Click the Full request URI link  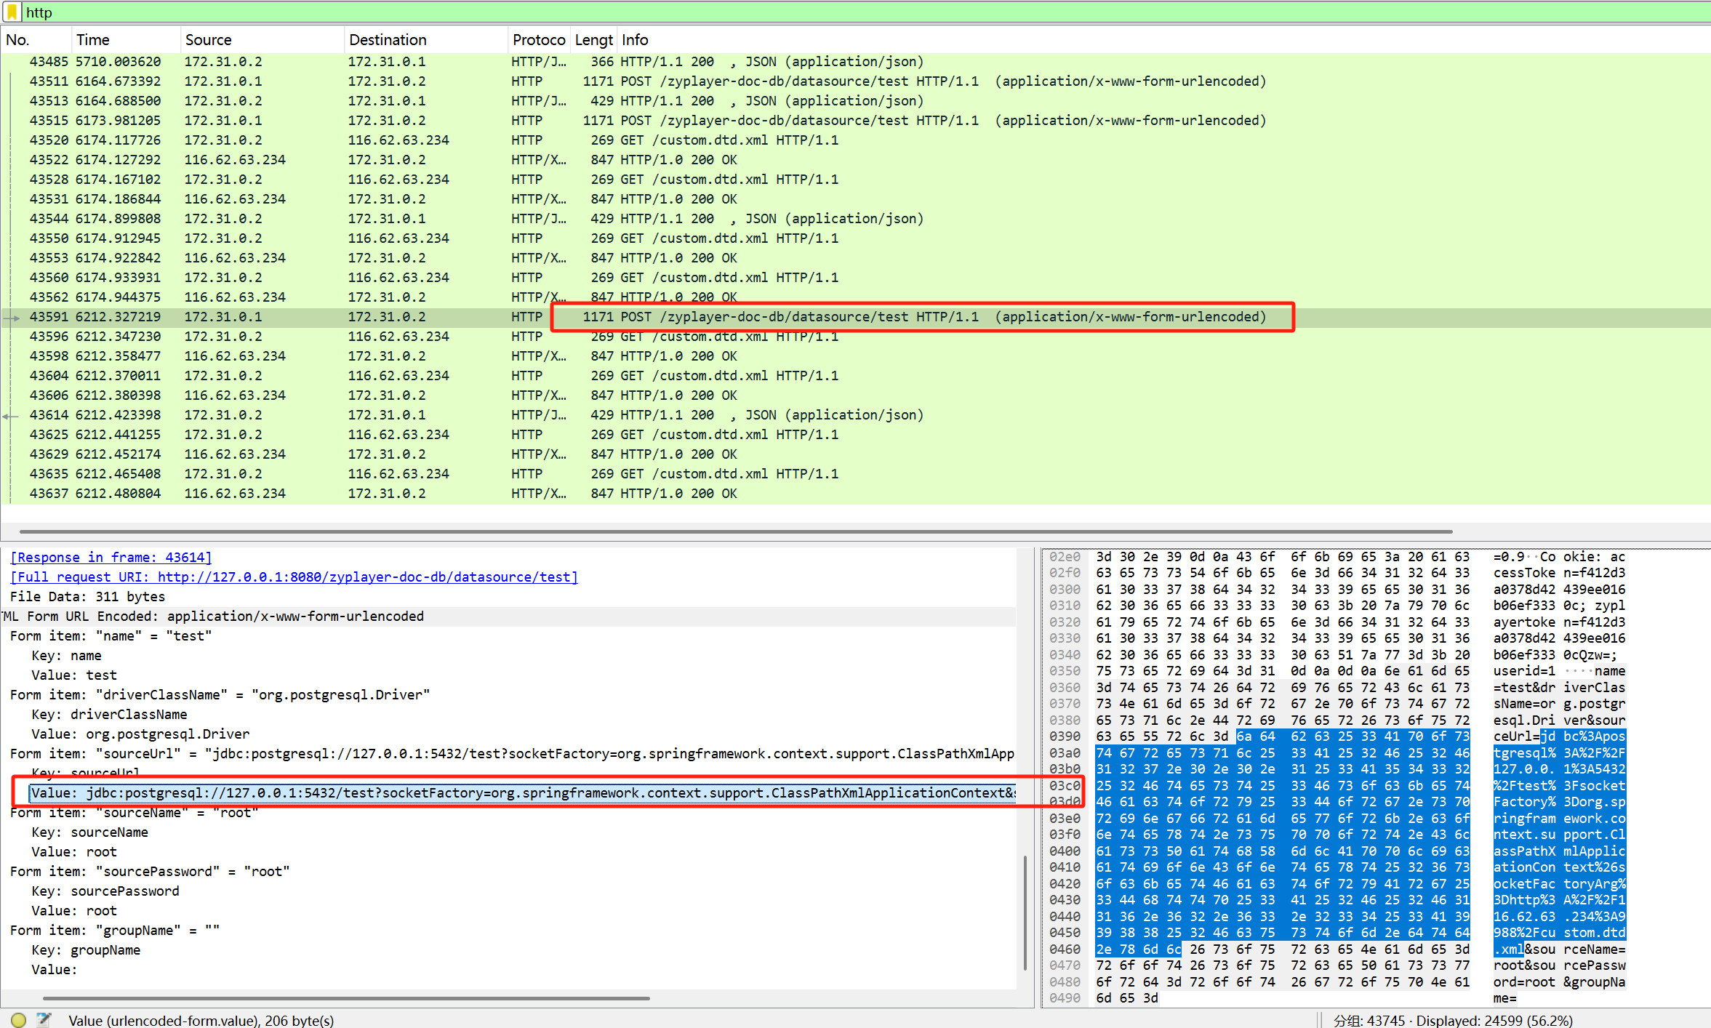tap(294, 577)
